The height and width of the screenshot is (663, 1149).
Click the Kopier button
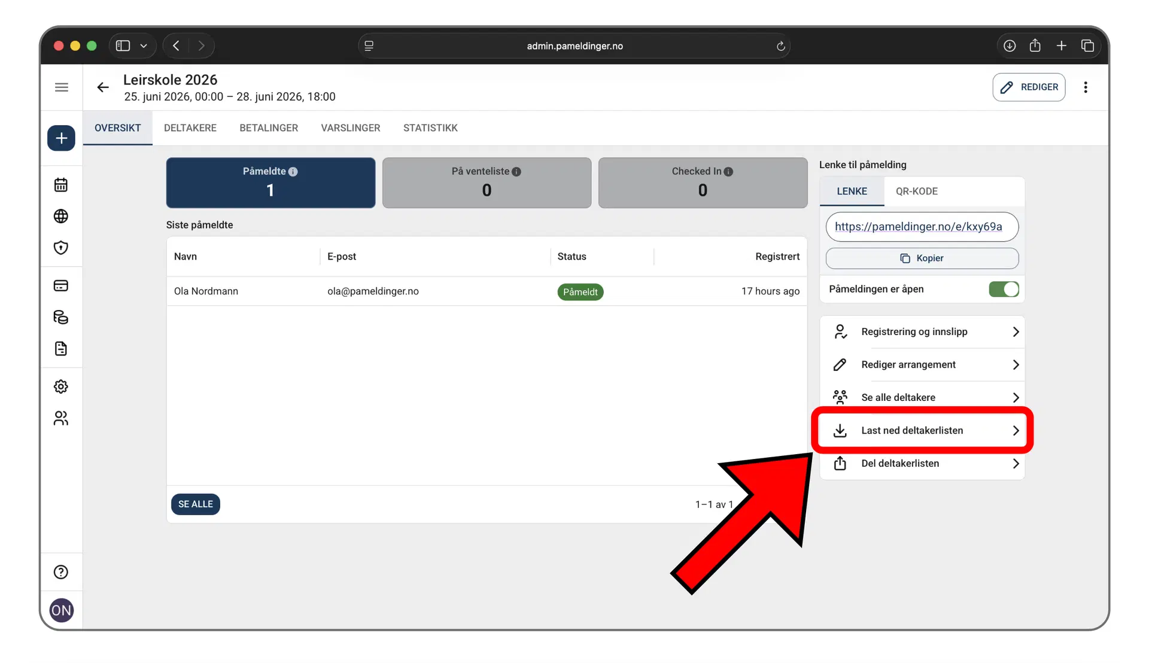[922, 258]
